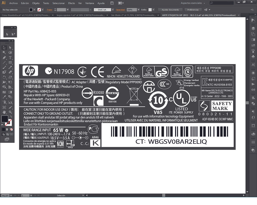This screenshot has height=205, width=257.
Task: Open stroke color dropdown in control bar
Action: click(x=42, y=10)
